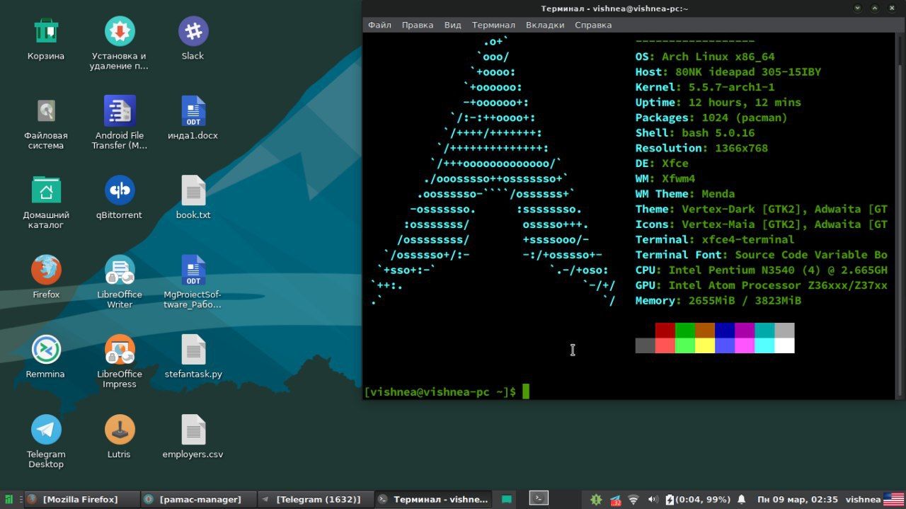Launch the Telegram Desktop icon

tap(46, 430)
